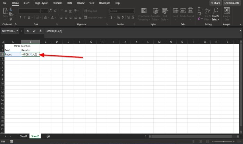Click the Cut scissors icon
243x144 pixels.
pos(11,9)
